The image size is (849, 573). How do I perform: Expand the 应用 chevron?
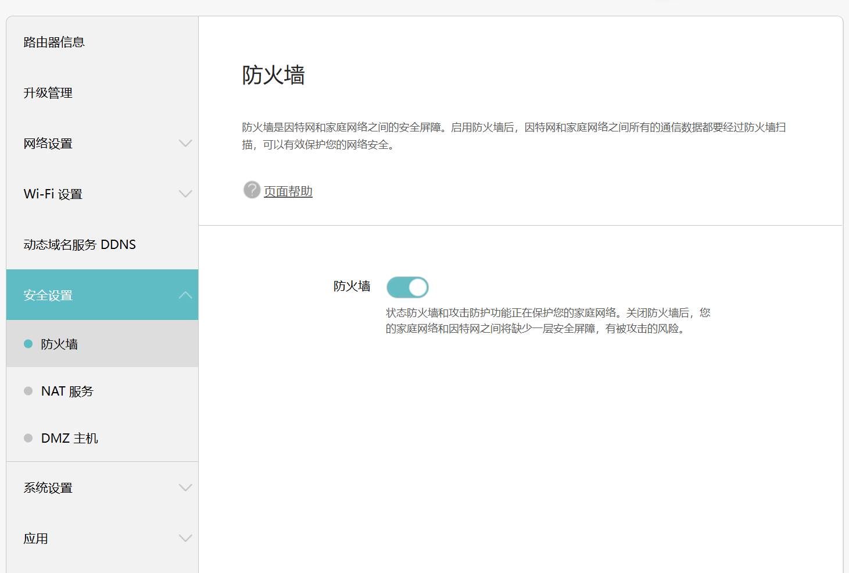pyautogui.click(x=185, y=538)
